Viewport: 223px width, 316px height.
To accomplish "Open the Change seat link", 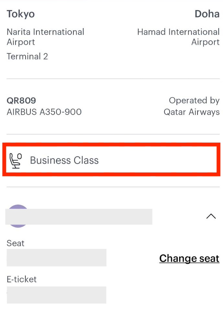I will (x=189, y=259).
